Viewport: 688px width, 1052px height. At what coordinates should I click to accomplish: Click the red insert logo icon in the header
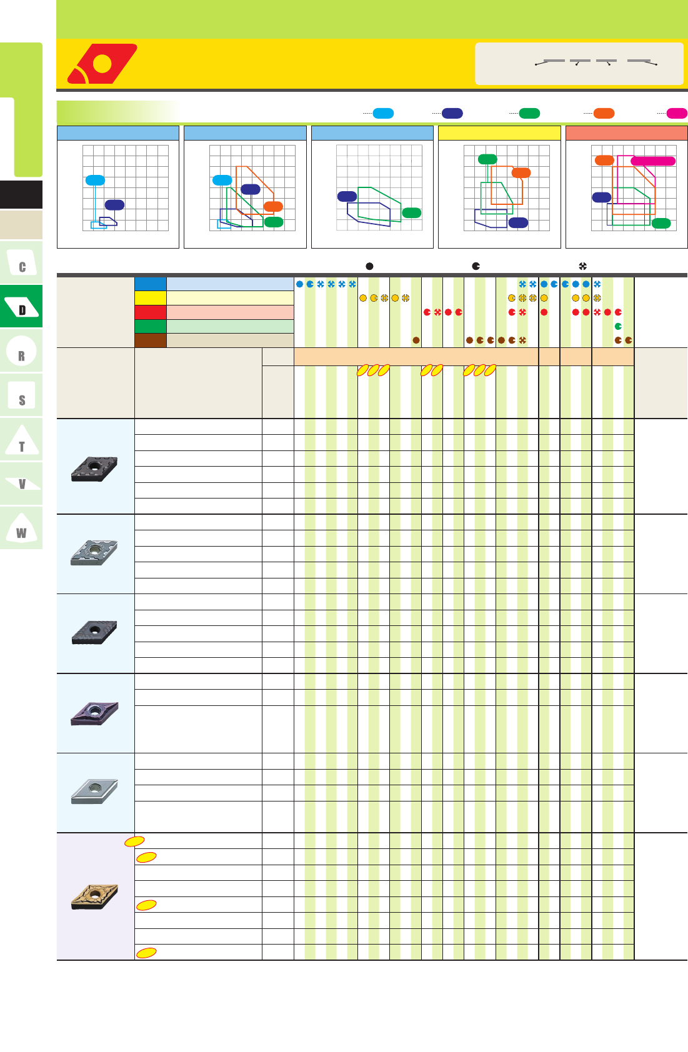click(102, 64)
